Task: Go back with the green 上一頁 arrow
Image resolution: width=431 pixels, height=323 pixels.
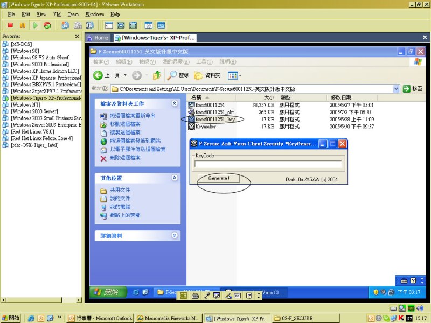Action: [106, 75]
